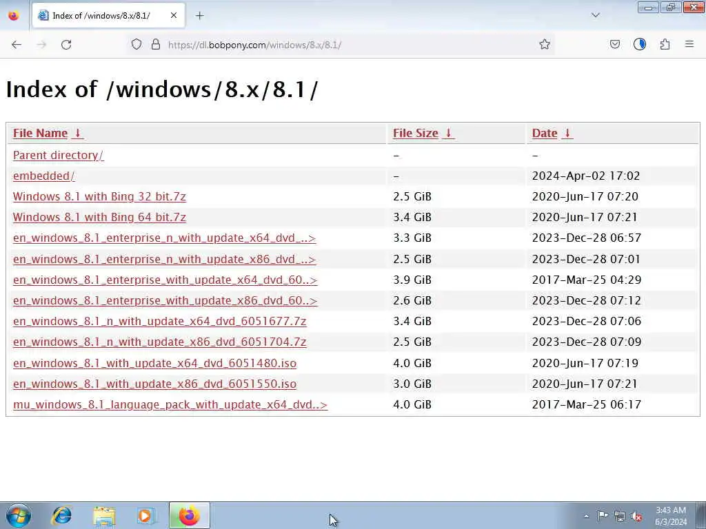
Task: Download en_windows_8.1_with_update_x64_dvd_6051480.iso
Action: (155, 363)
